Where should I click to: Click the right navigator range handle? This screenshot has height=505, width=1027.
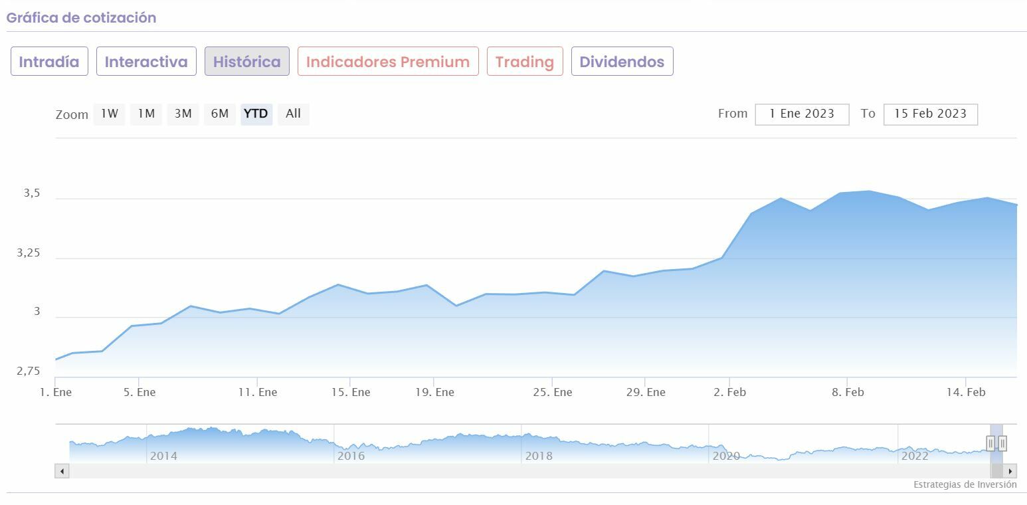pos(1002,443)
